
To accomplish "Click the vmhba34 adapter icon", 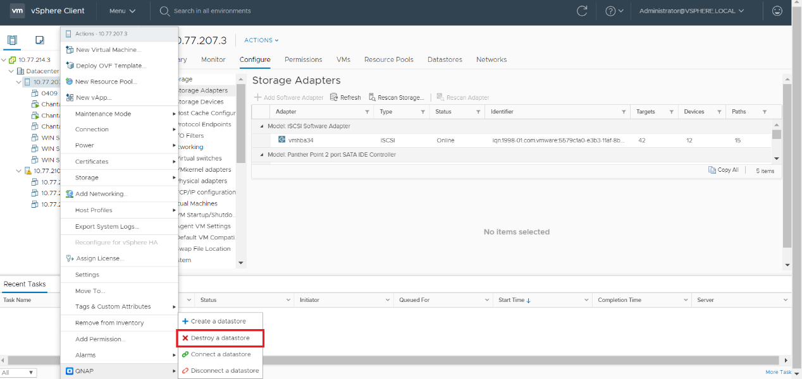I will [282, 140].
